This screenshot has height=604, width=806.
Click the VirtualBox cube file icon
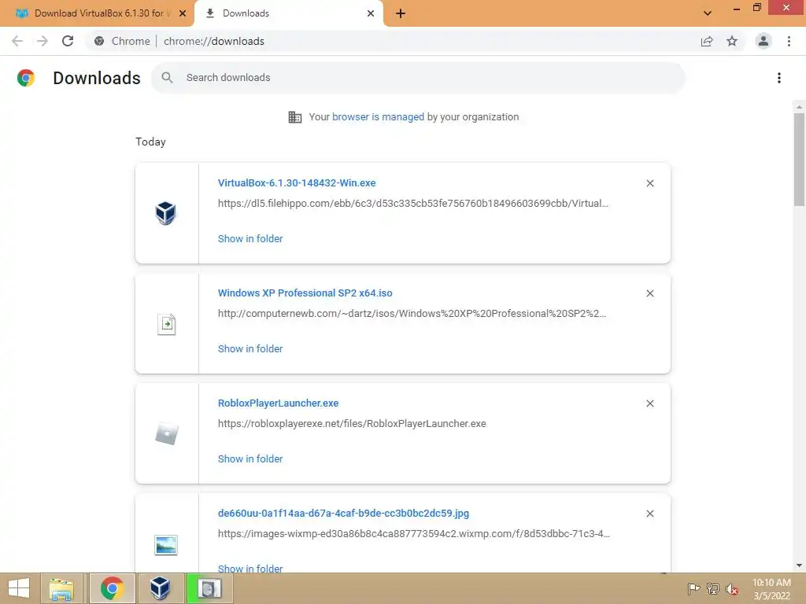(165, 212)
